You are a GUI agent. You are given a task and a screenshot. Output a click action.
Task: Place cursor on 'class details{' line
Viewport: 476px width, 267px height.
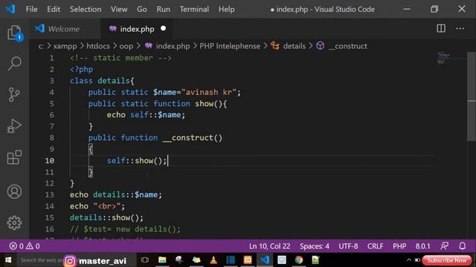tap(102, 81)
